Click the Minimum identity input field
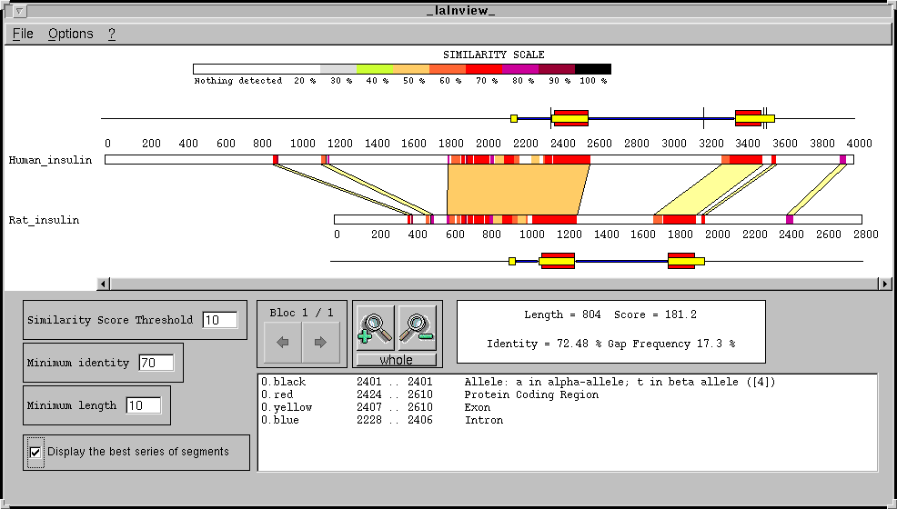This screenshot has width=897, height=509. (156, 363)
